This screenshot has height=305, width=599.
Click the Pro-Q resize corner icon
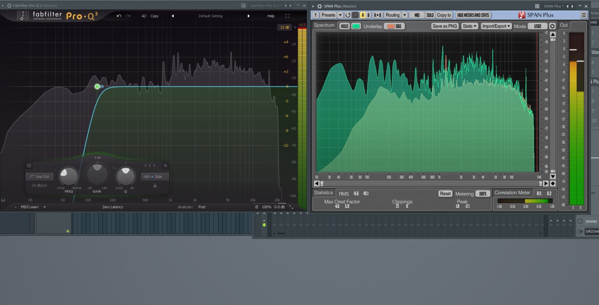pos(291,207)
